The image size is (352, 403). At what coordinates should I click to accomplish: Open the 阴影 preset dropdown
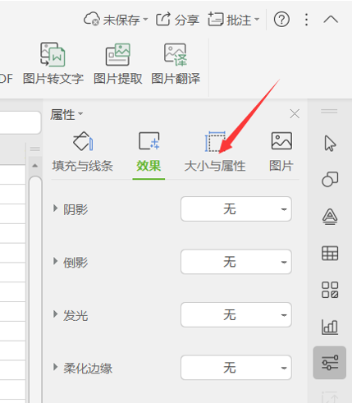click(236, 208)
